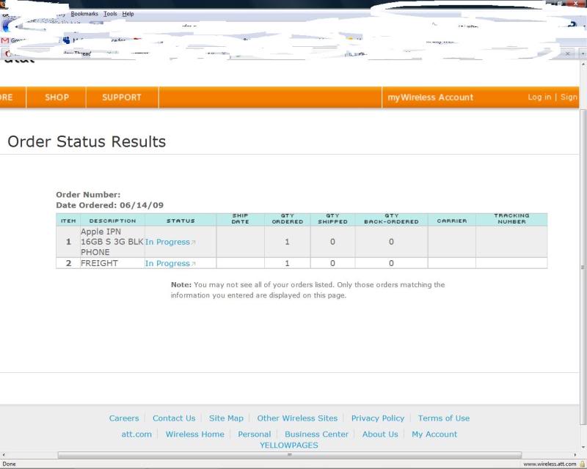The width and height of the screenshot is (587, 469).
Task: Open the Bookmarks menu
Action: pyautogui.click(x=84, y=14)
